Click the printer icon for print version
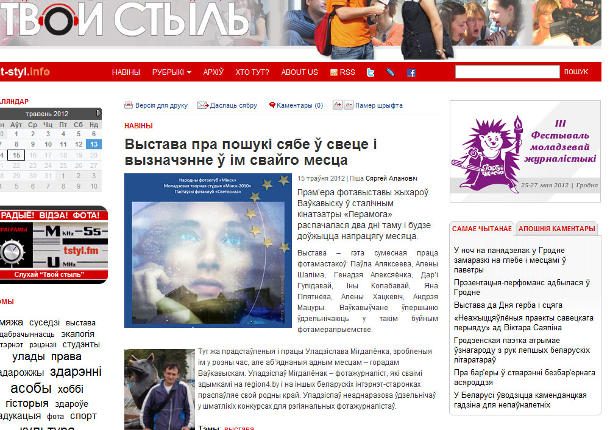610x430 pixels. (129, 105)
